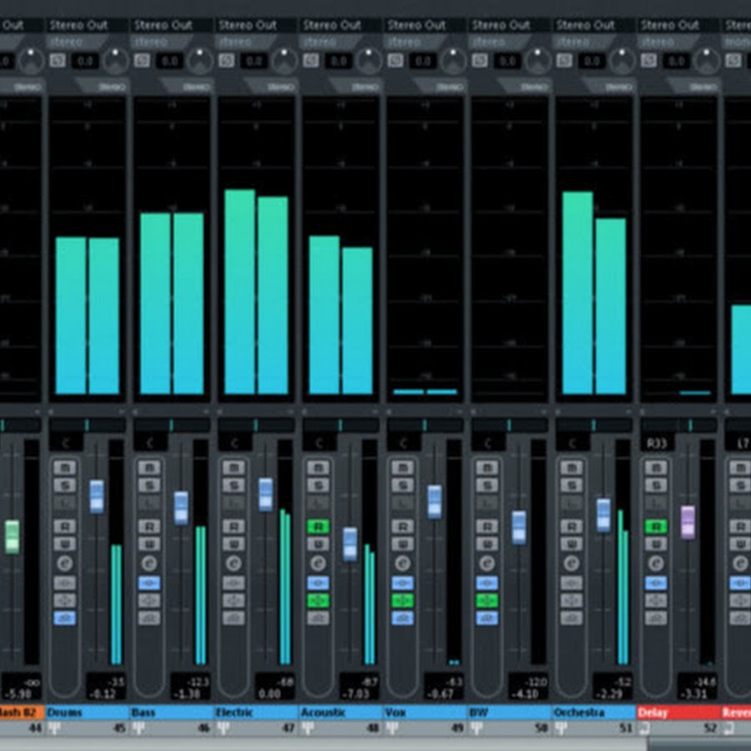
Task: Bypass inserts on the Vox channel
Action: click(402, 582)
